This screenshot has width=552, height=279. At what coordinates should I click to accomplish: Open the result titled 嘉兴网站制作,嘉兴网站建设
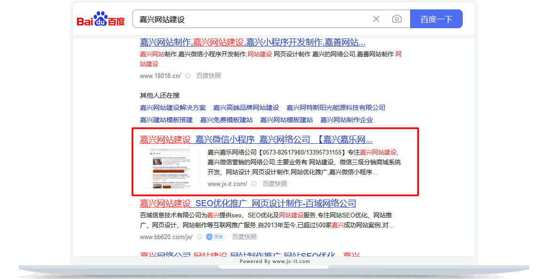(252, 42)
